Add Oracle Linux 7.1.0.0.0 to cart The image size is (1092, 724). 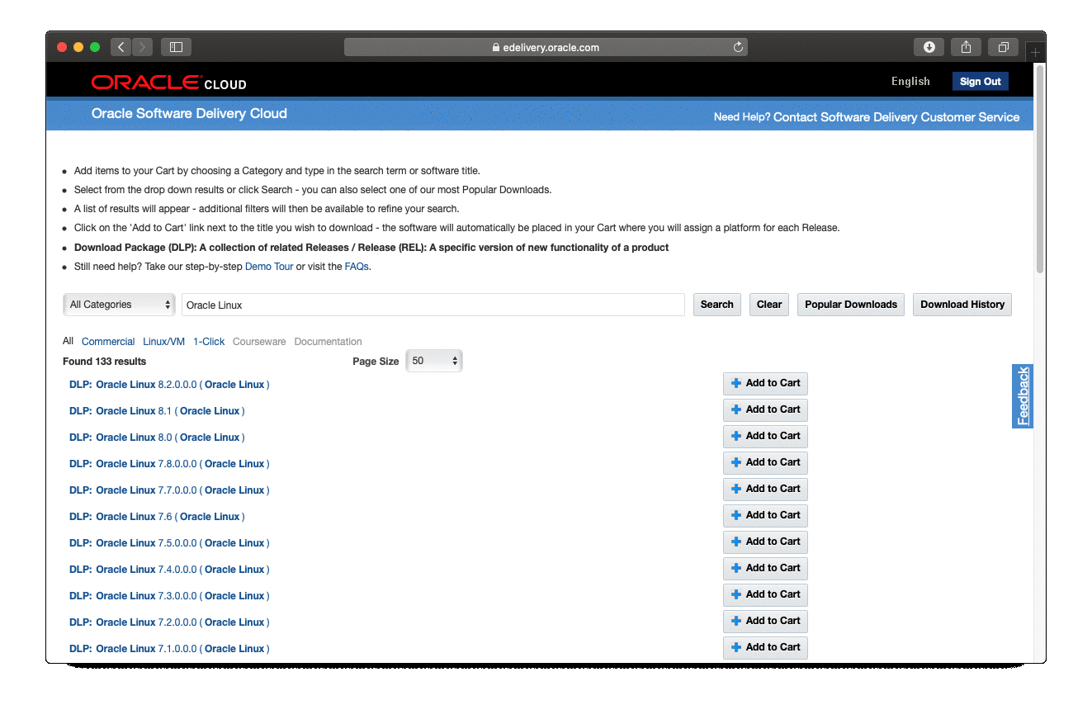[x=765, y=648]
